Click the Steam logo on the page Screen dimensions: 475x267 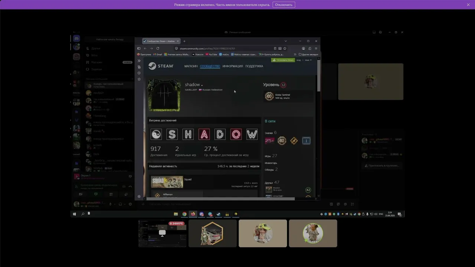click(161, 66)
